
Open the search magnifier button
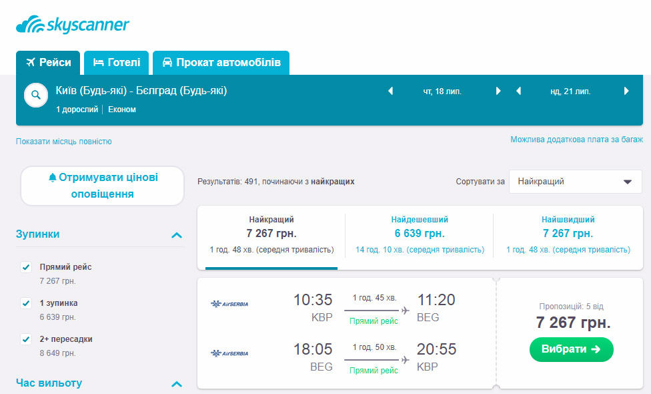36,95
